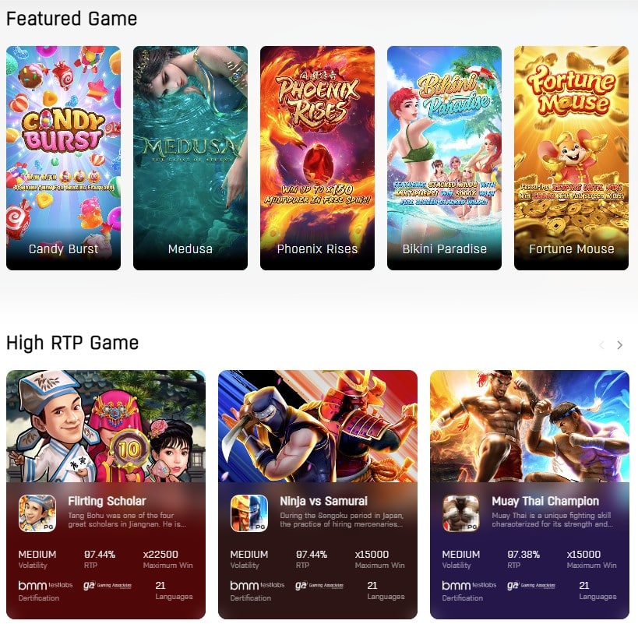The height and width of the screenshot is (624, 638).
Task: Click the Muay Thai Champion title
Action: tap(545, 501)
